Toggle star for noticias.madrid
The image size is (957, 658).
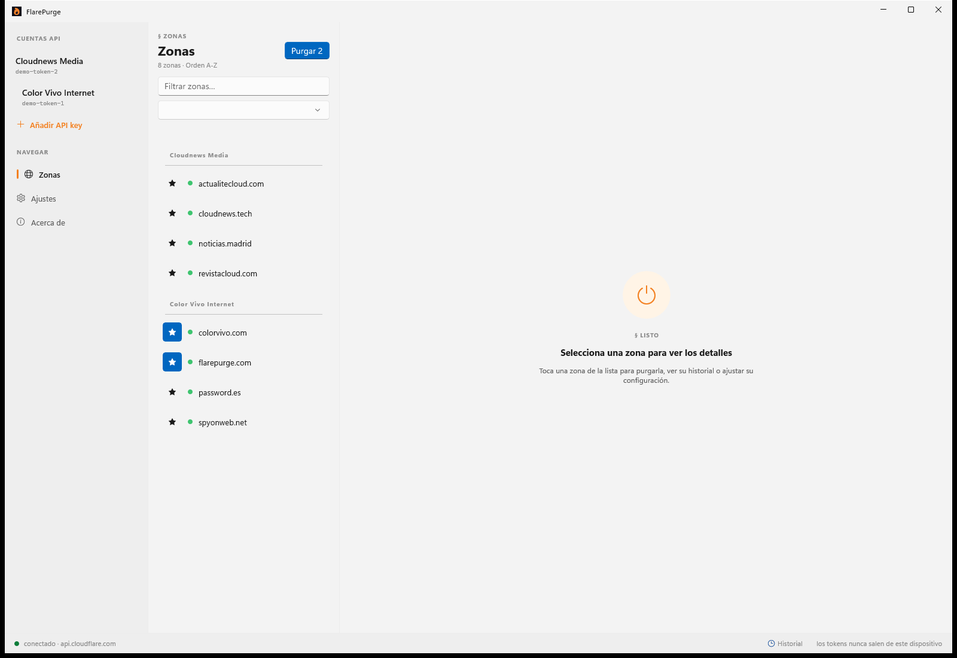(x=172, y=243)
